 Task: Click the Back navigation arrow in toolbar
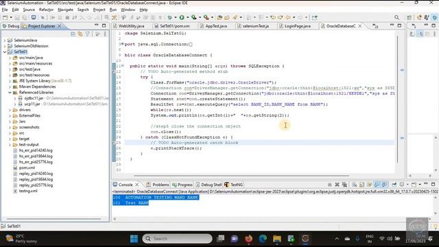pos(288,17)
